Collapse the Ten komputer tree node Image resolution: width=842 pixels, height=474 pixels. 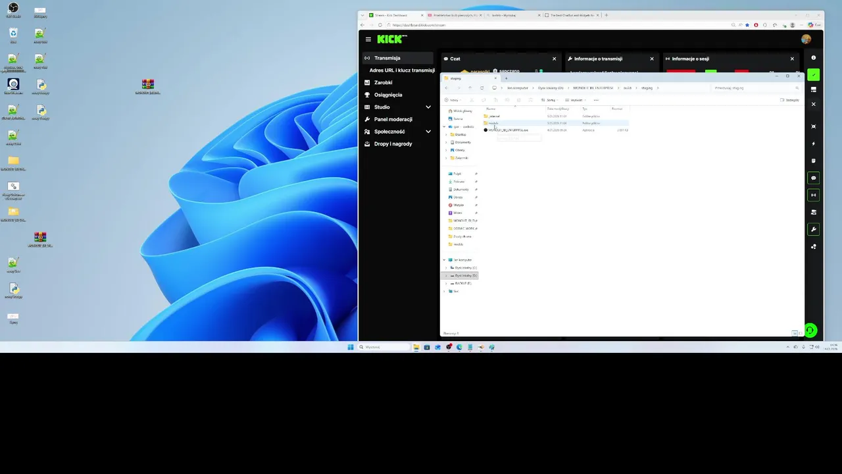[x=444, y=260]
